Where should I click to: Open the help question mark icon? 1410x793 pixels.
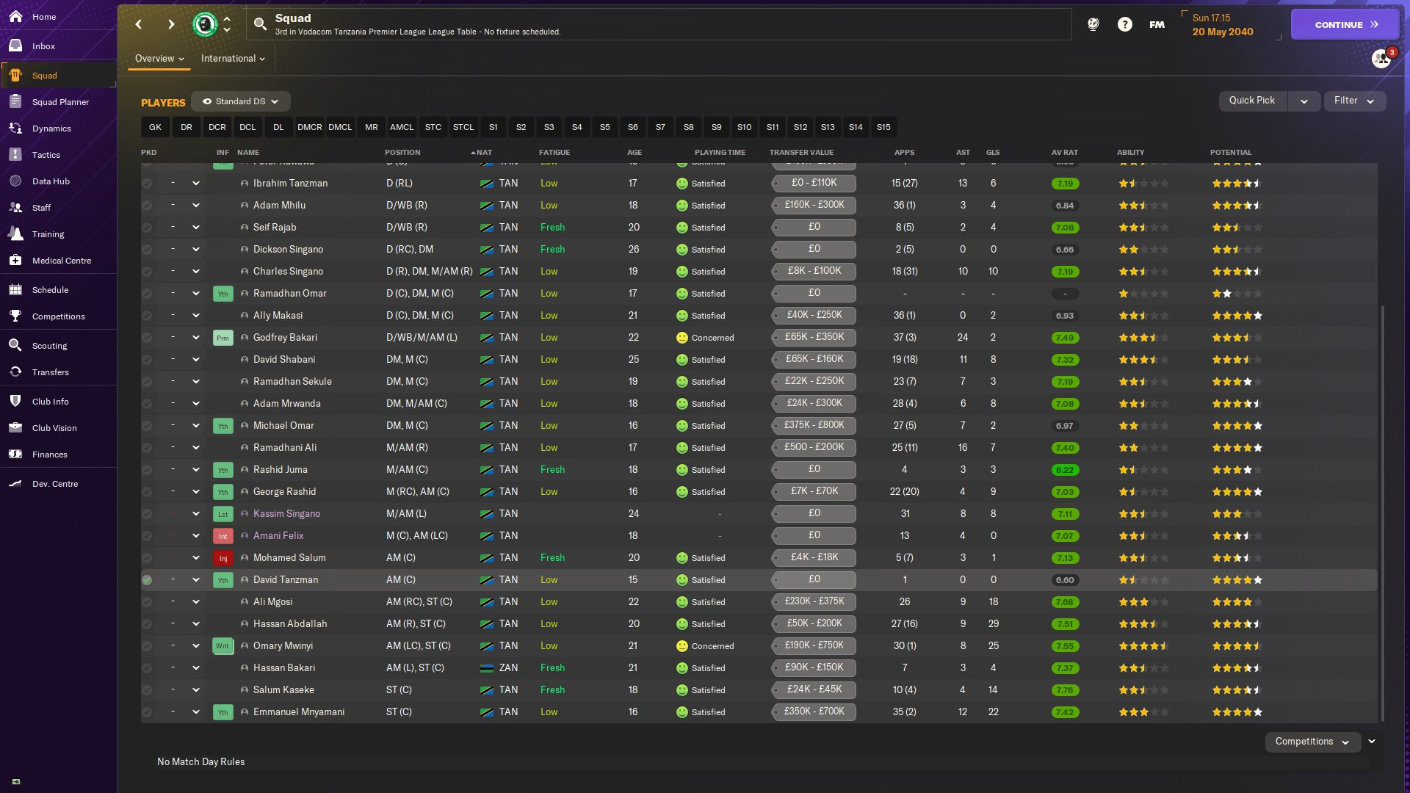click(1124, 24)
